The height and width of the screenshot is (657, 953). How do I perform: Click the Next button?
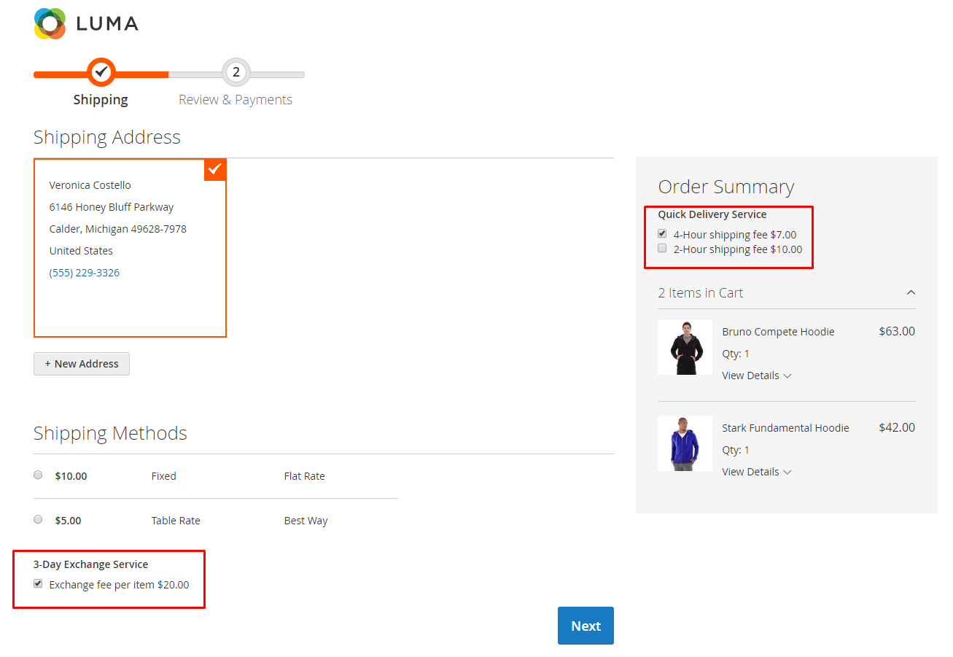tap(586, 626)
